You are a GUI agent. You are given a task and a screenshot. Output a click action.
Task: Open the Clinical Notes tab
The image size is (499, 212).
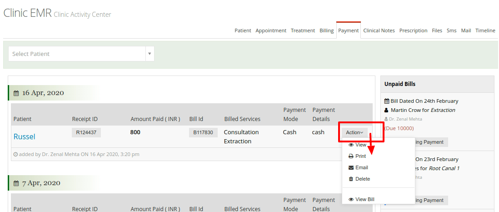click(379, 30)
